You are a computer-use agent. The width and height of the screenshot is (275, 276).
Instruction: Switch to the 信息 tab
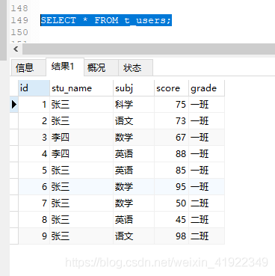28,67
